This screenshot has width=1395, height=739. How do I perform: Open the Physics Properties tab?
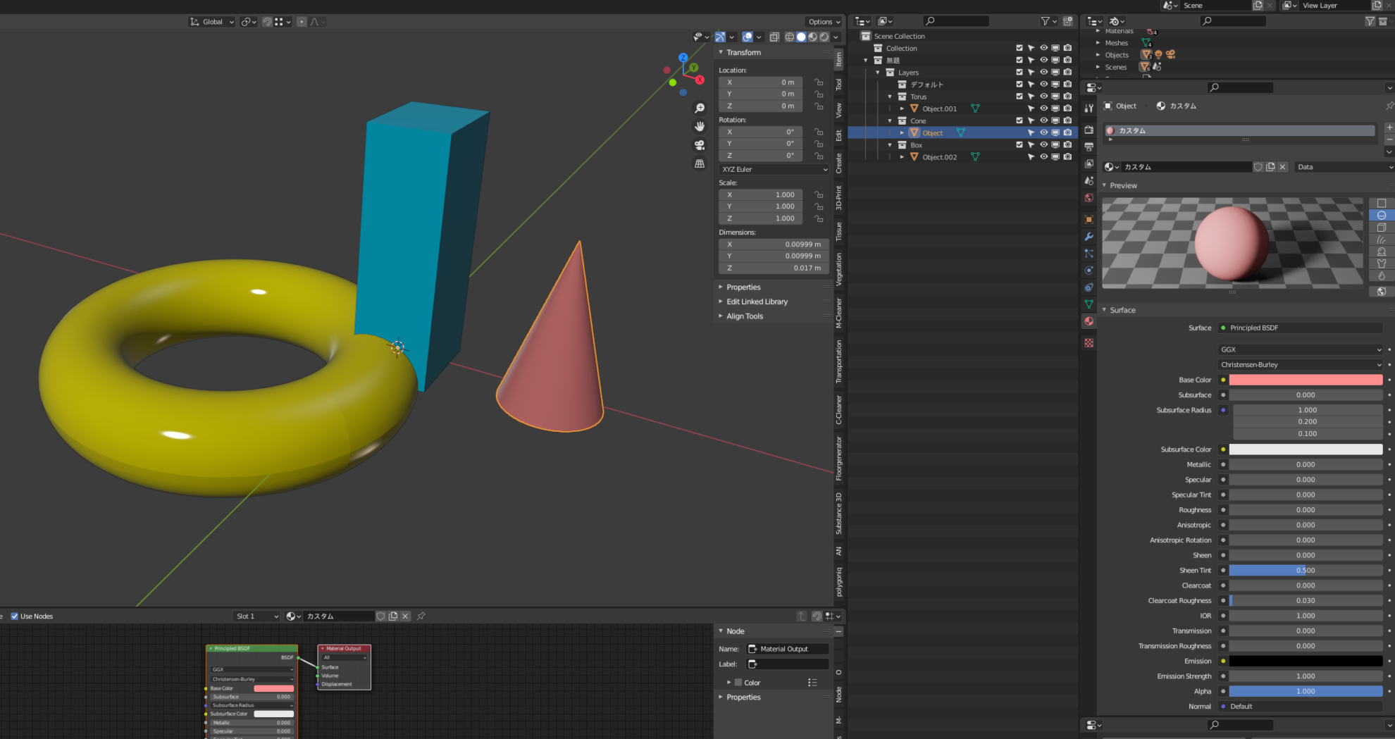pos(1089,271)
